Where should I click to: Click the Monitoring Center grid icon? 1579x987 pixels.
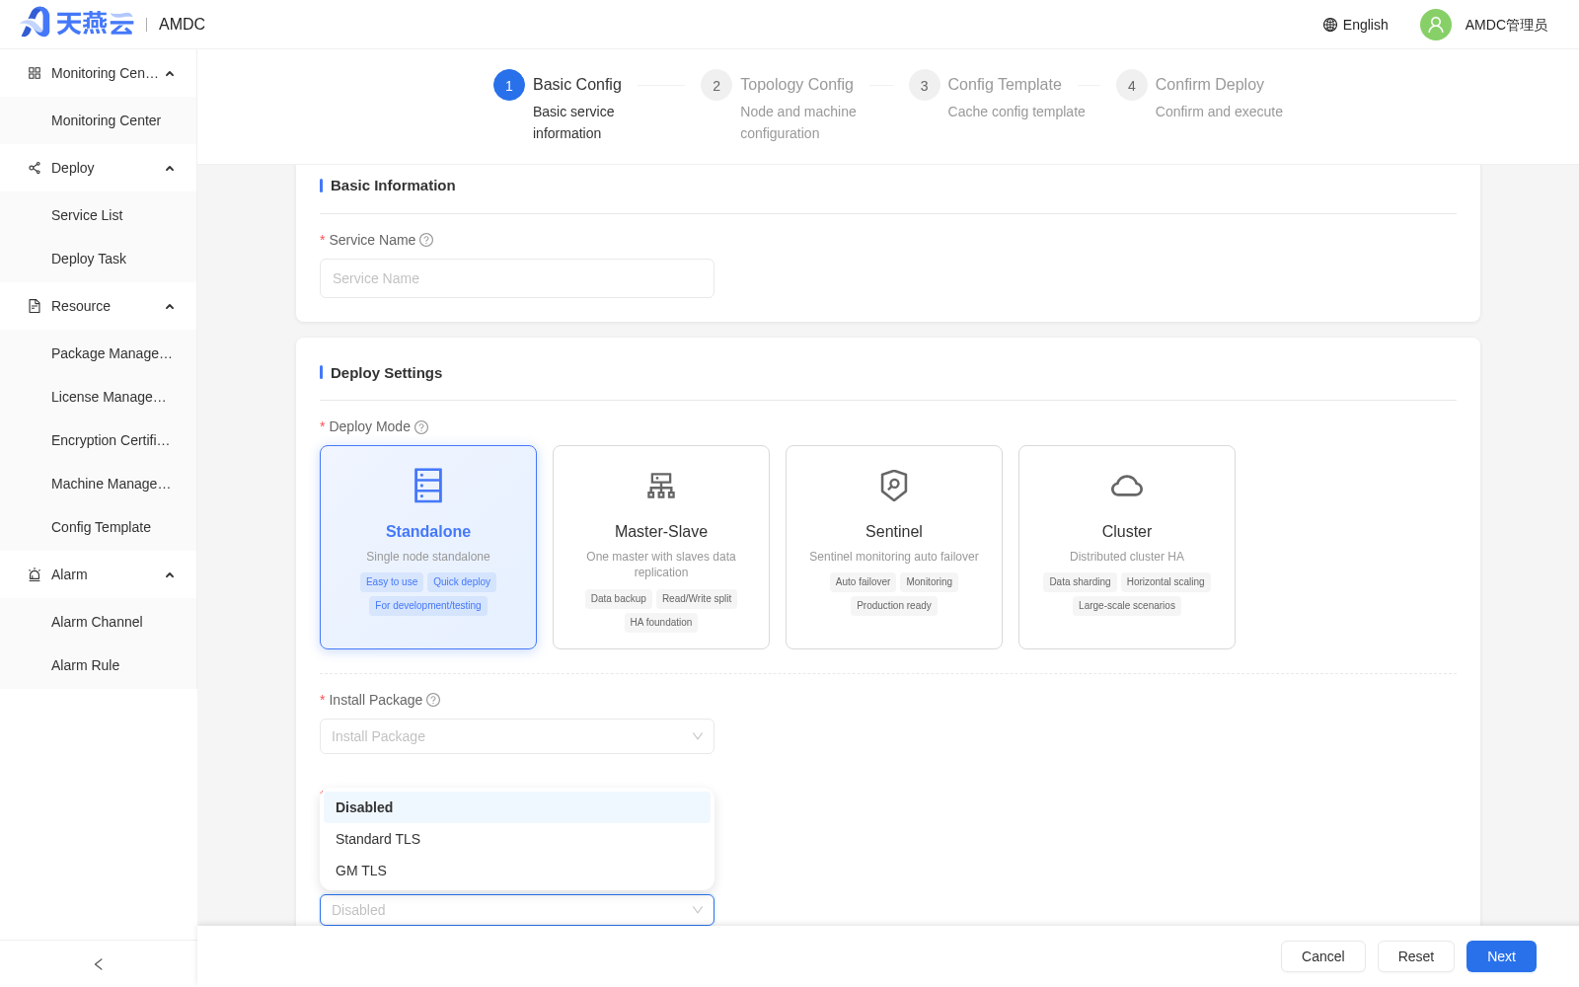(35, 73)
